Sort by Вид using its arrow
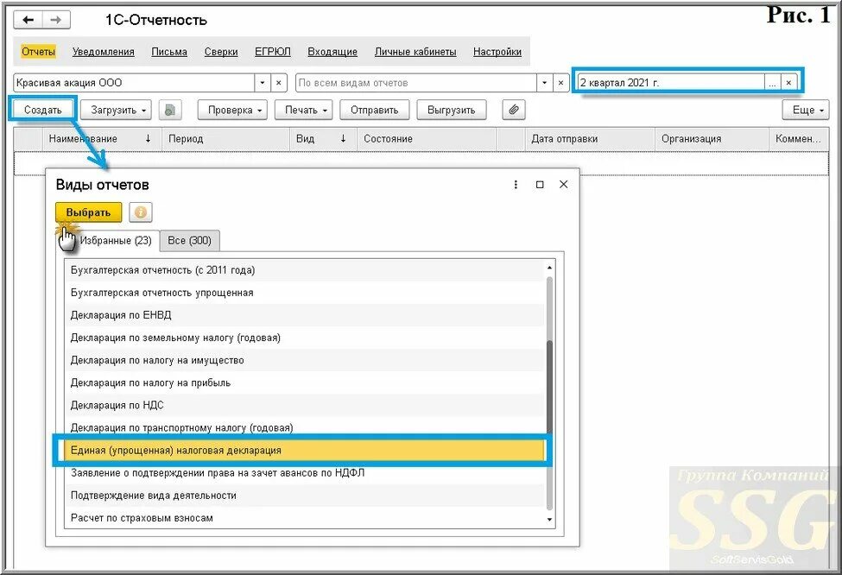The width and height of the screenshot is (842, 575). click(x=343, y=139)
